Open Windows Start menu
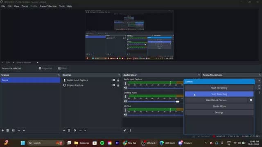This screenshot has height=147, width=262. [23, 143]
